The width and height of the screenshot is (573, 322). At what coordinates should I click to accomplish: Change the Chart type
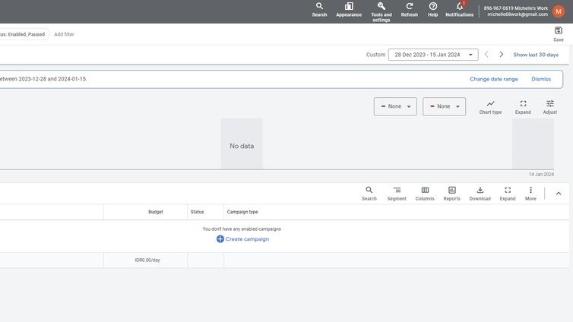490,107
